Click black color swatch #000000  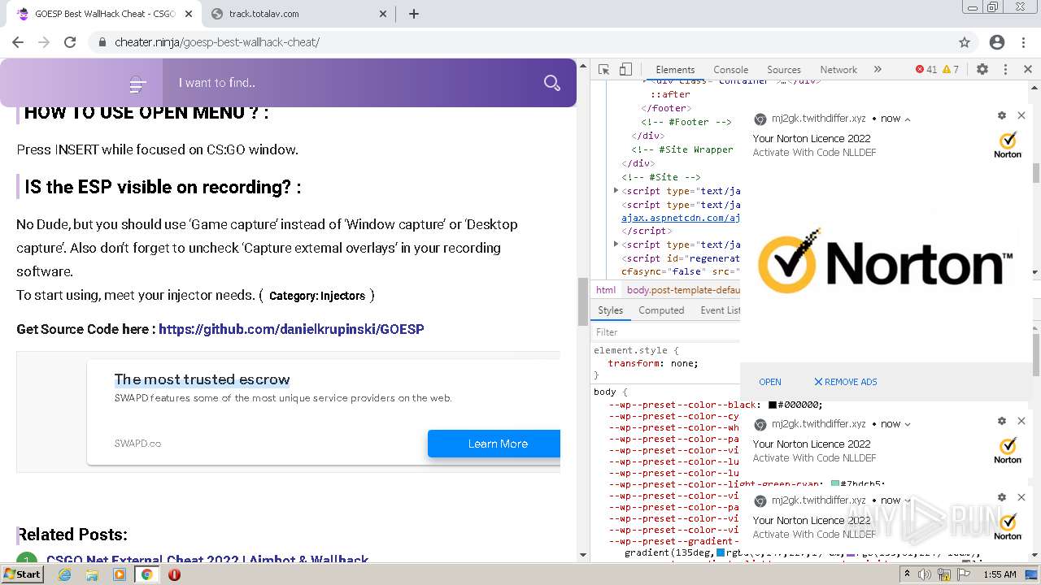click(773, 405)
